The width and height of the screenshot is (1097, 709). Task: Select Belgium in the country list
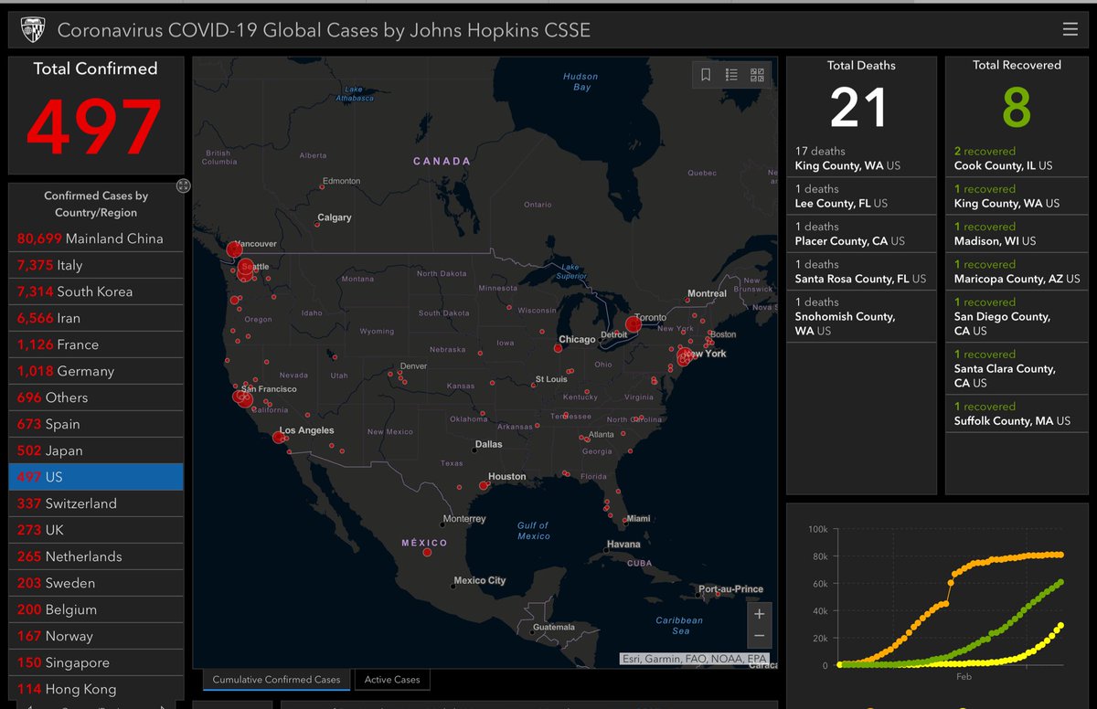point(96,609)
